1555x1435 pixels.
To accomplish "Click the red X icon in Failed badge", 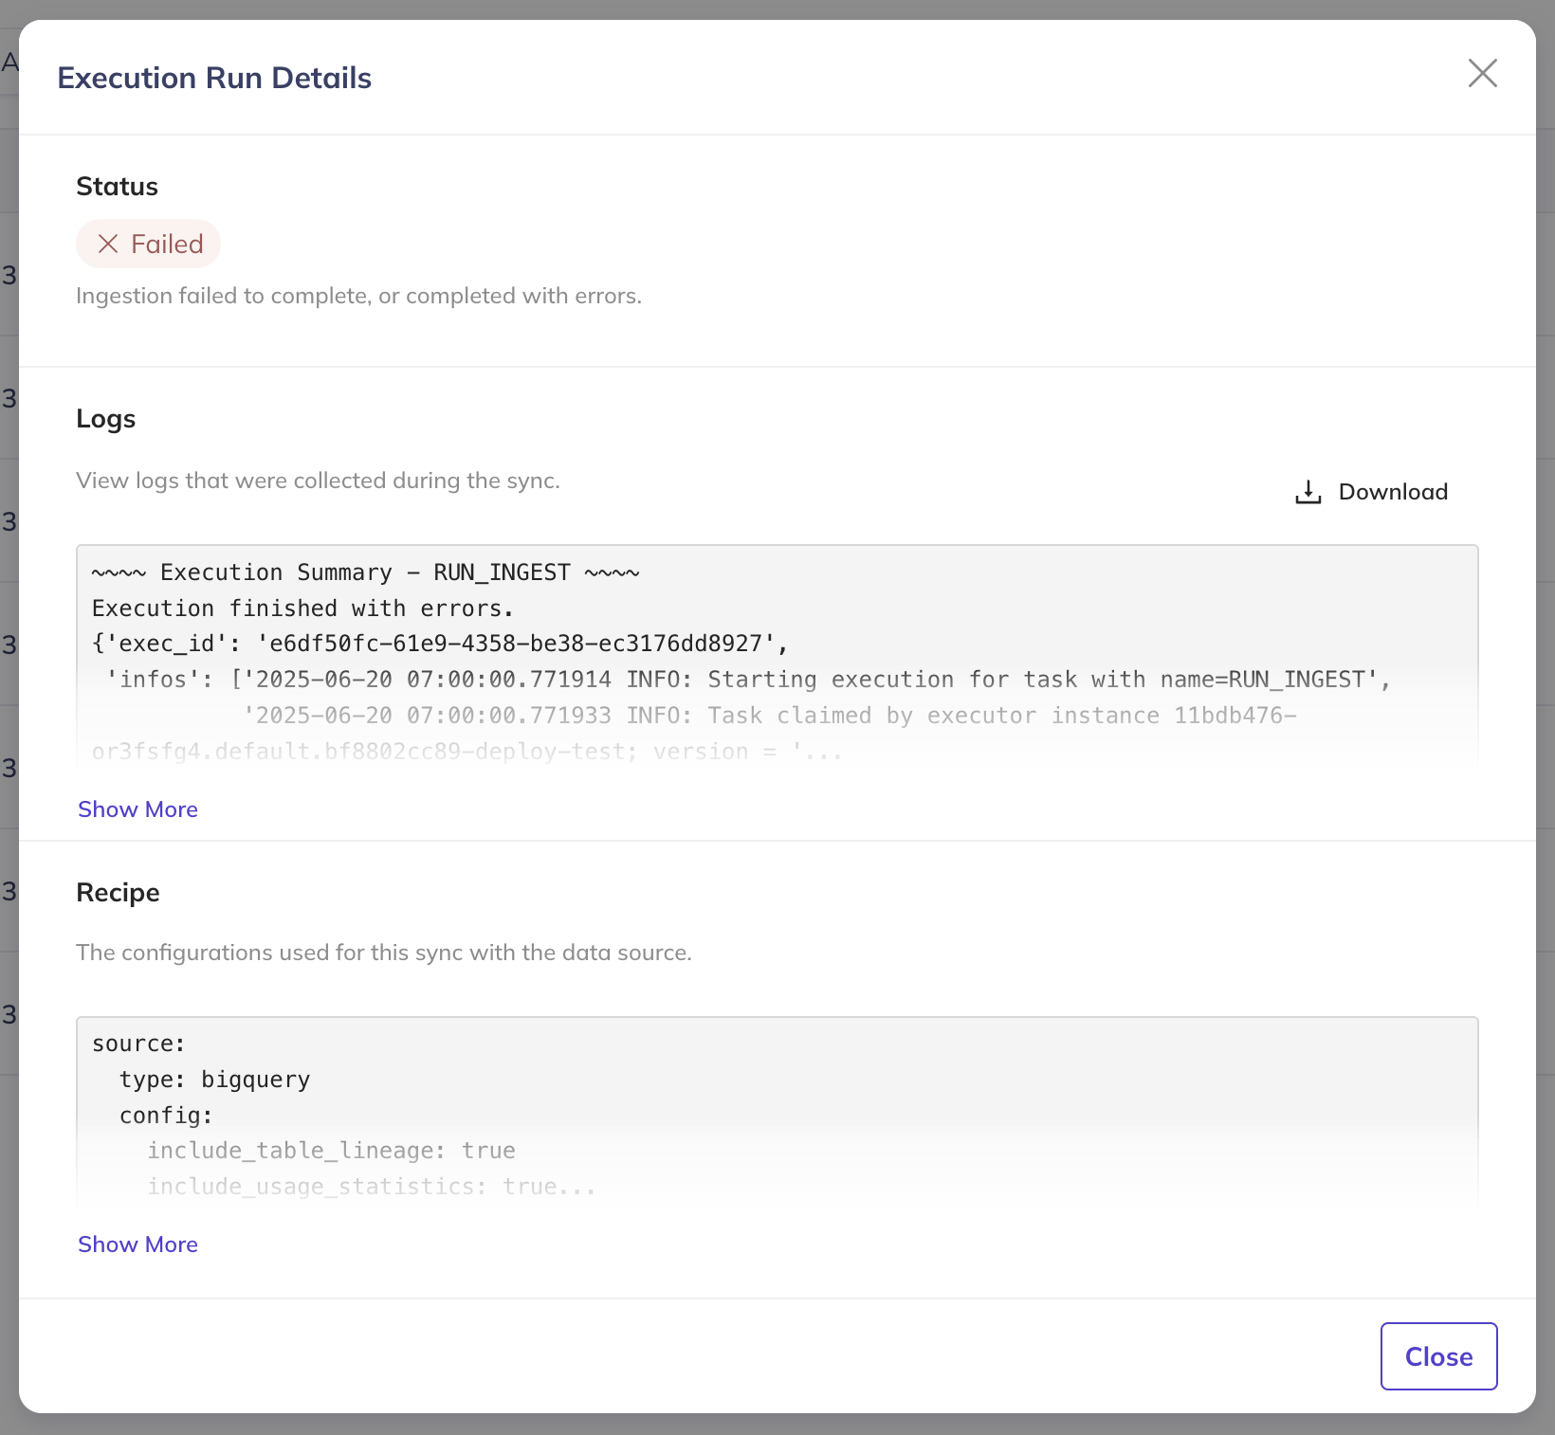I will [x=108, y=245].
